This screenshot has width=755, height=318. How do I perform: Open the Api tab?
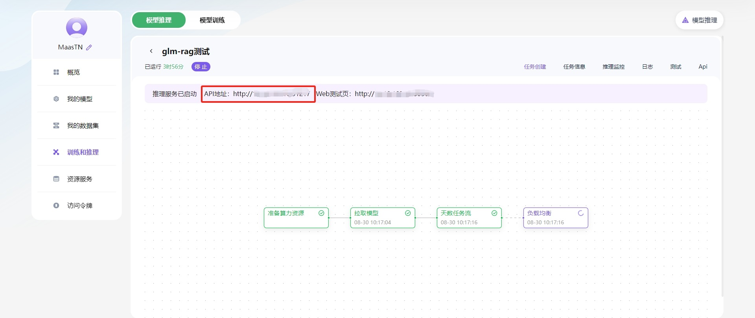[x=703, y=67]
